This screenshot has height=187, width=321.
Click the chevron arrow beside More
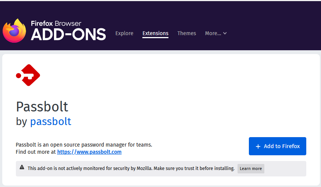pyautogui.click(x=225, y=34)
